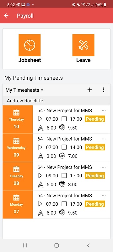Tap the end time square on Monday entry
Viewport: 113px width, 252px height.
64,204
